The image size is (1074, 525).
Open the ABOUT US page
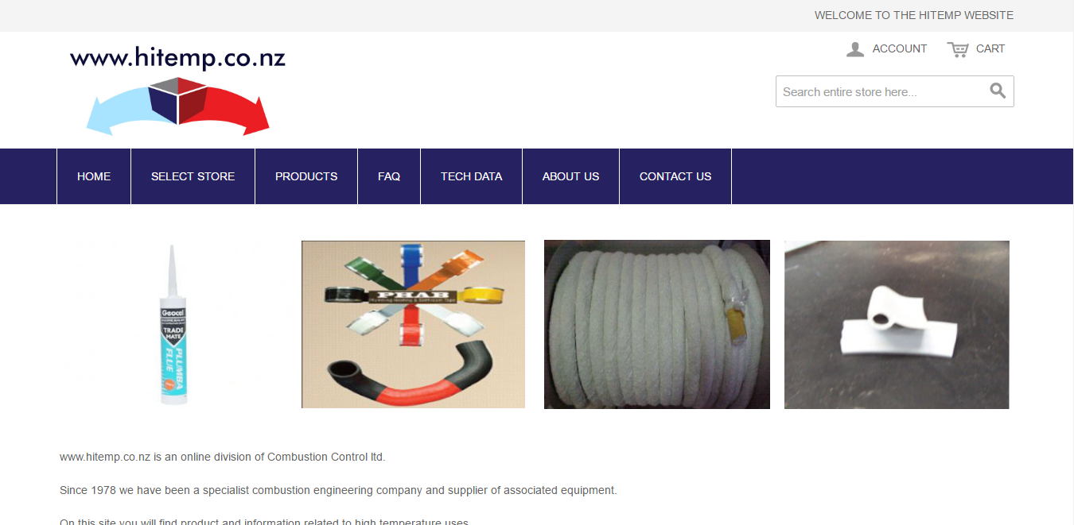click(x=570, y=176)
